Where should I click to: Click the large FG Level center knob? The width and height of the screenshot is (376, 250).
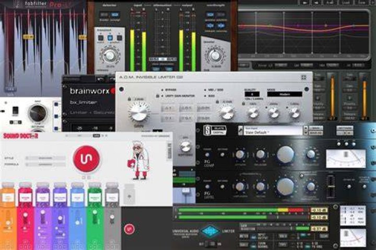[285, 186]
